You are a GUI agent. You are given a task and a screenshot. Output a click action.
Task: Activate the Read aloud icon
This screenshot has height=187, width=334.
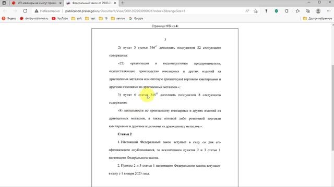point(247,11)
